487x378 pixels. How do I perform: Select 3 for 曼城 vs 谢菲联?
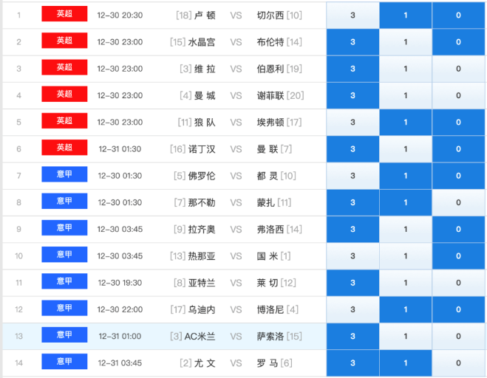click(353, 95)
